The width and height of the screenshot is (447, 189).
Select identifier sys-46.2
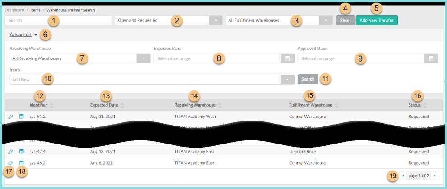point(37,163)
